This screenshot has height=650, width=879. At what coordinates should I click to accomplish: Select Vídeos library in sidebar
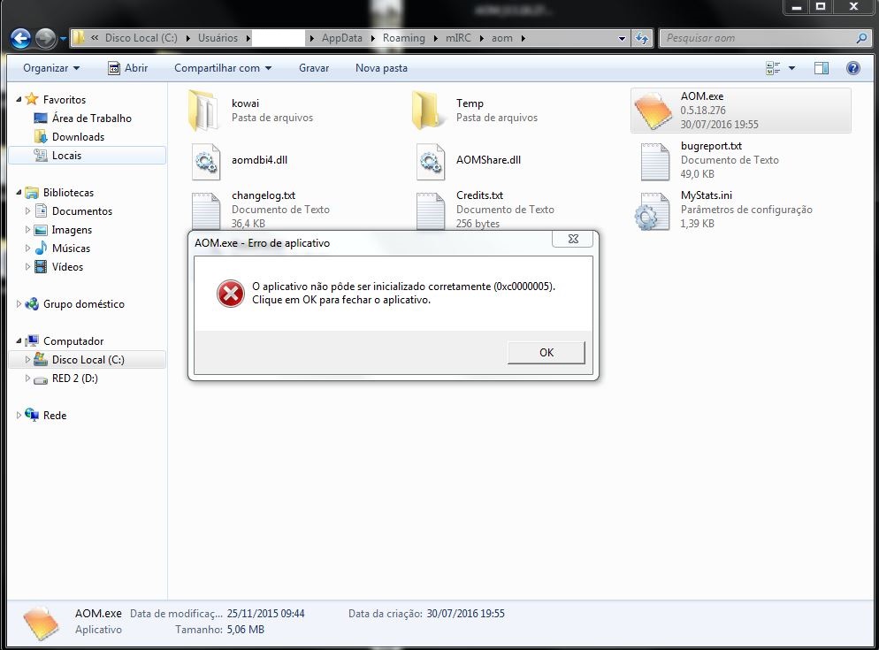point(67,267)
